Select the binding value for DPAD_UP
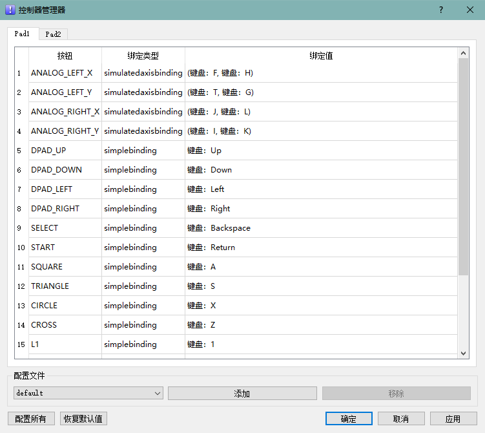485x433 pixels. pos(320,151)
